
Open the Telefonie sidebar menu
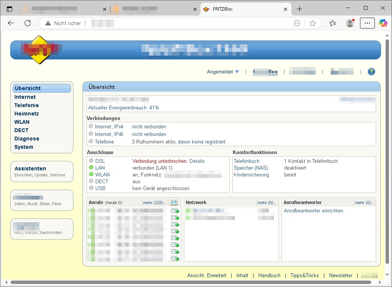coord(26,105)
